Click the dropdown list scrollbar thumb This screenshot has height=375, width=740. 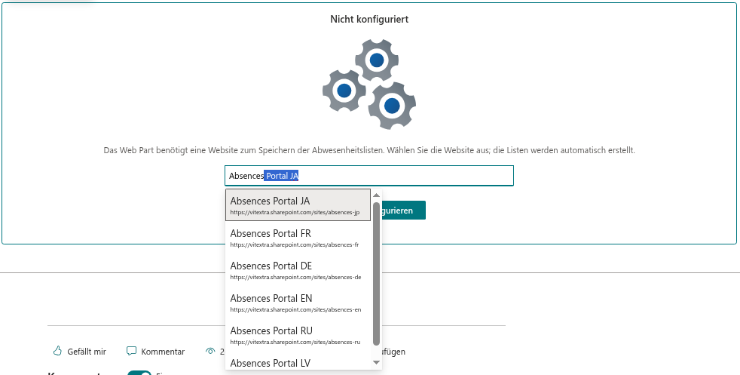(376, 273)
